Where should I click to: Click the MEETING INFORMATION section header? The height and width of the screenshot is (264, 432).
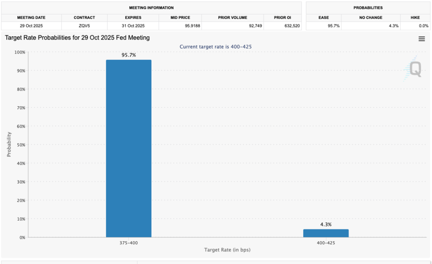(151, 8)
